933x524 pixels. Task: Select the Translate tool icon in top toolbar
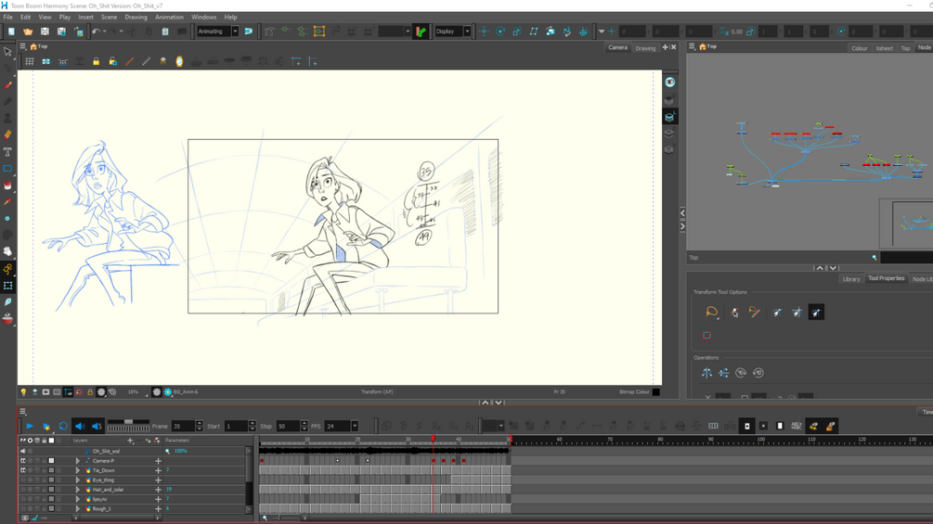484,32
